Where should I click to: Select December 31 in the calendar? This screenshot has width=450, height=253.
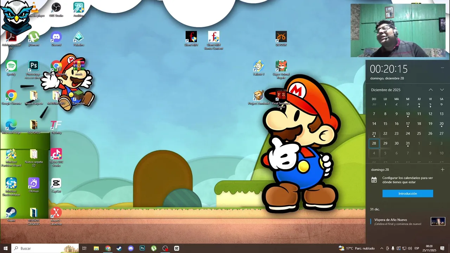pyautogui.click(x=408, y=143)
